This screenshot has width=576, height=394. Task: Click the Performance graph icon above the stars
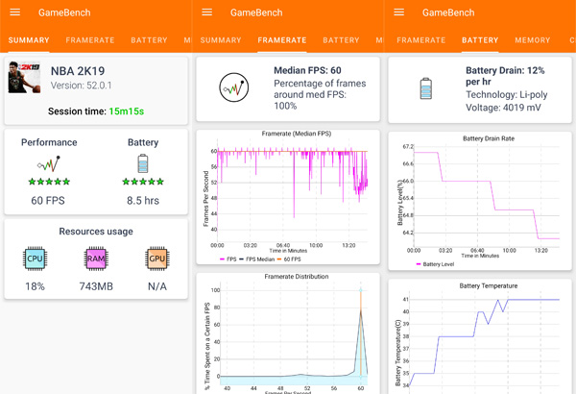[x=49, y=163]
